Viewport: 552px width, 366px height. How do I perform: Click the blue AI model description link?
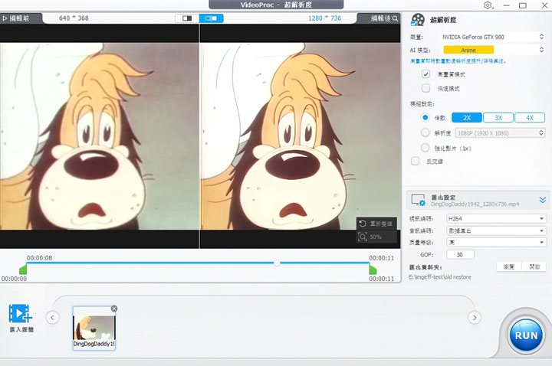pyautogui.click(x=458, y=61)
